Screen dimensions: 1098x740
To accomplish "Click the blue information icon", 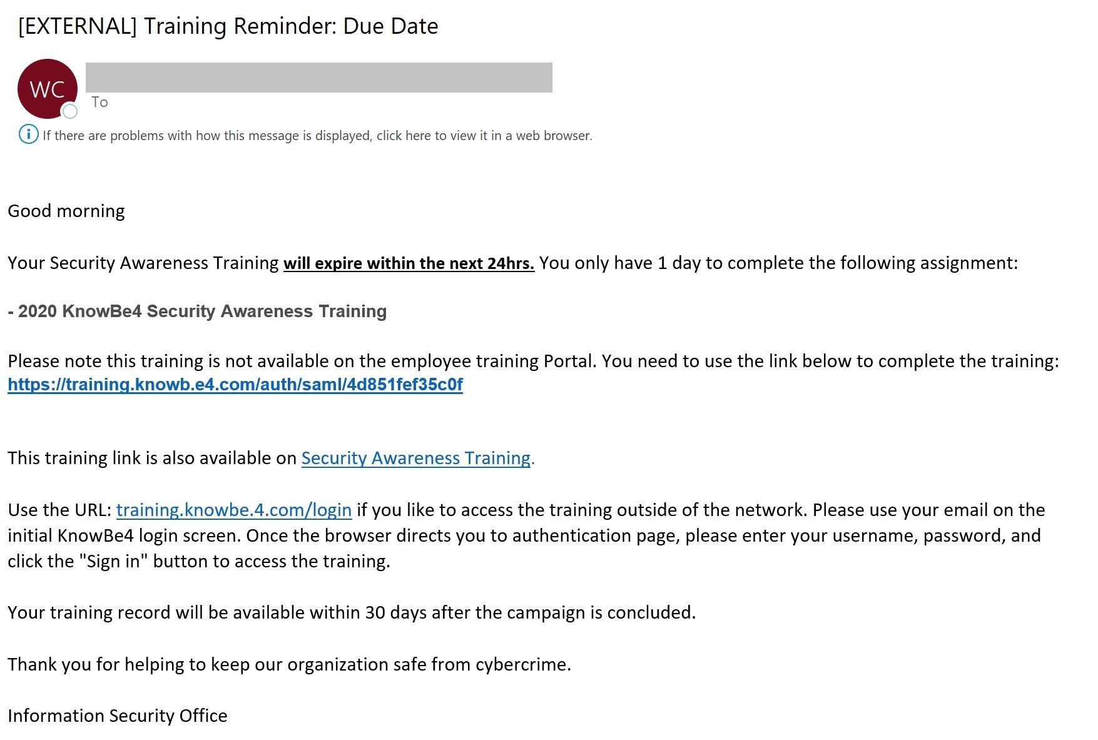I will pyautogui.click(x=28, y=134).
